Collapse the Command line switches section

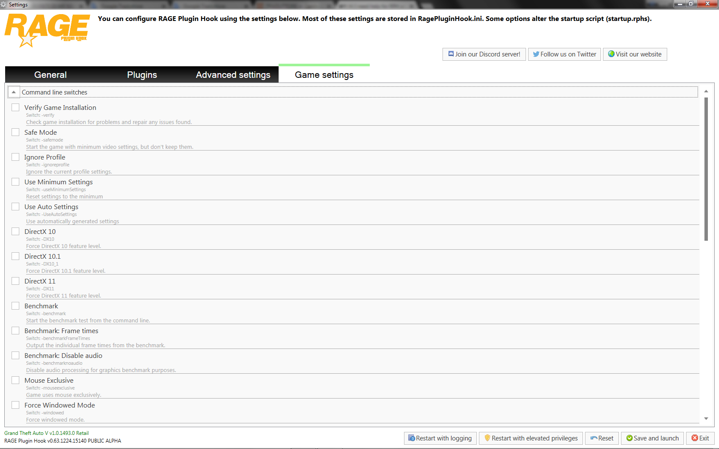14,92
